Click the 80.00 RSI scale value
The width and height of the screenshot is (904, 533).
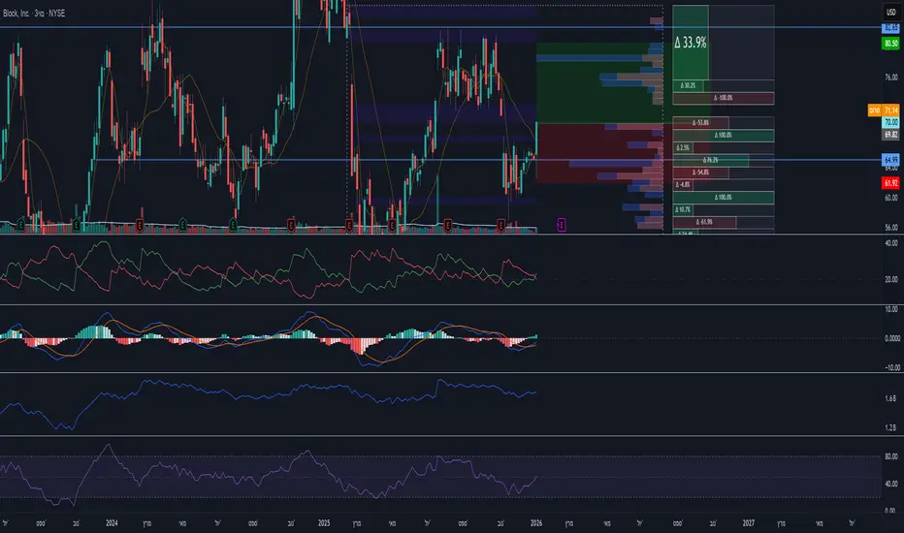(x=890, y=457)
